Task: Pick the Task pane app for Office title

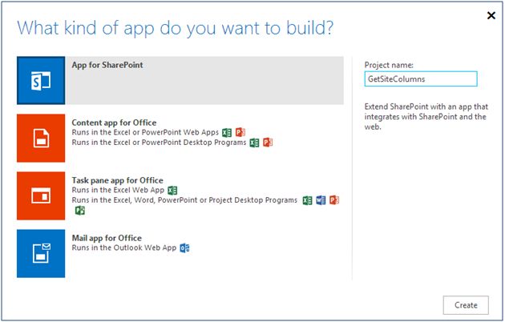Action: pos(117,181)
